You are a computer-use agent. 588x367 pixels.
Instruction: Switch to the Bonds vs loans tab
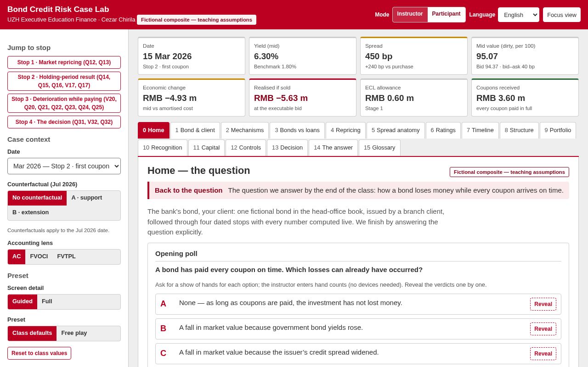pyautogui.click(x=297, y=130)
